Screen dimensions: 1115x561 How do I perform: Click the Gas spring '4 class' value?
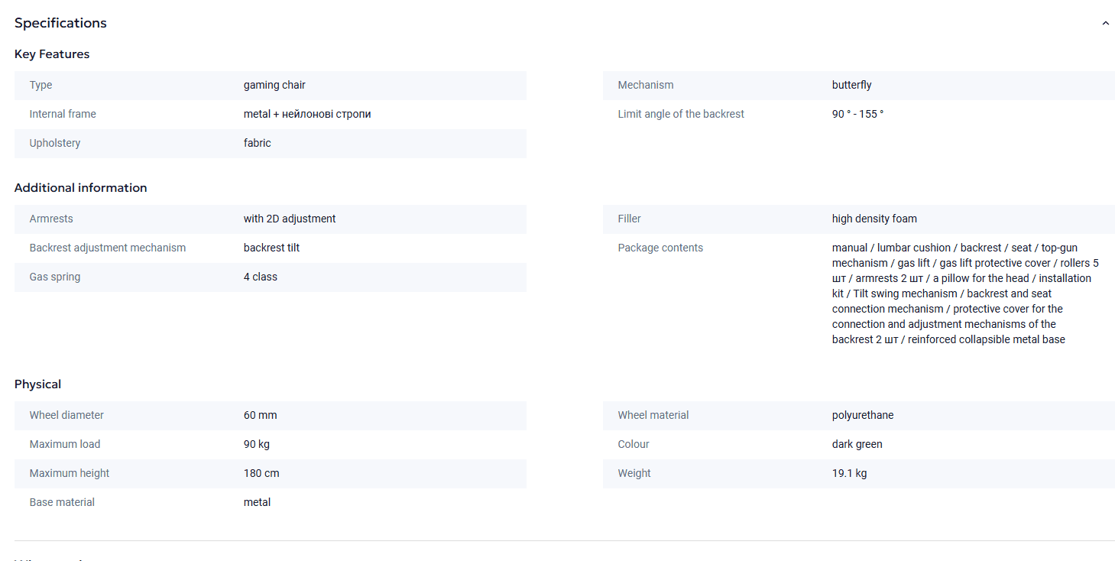261,277
